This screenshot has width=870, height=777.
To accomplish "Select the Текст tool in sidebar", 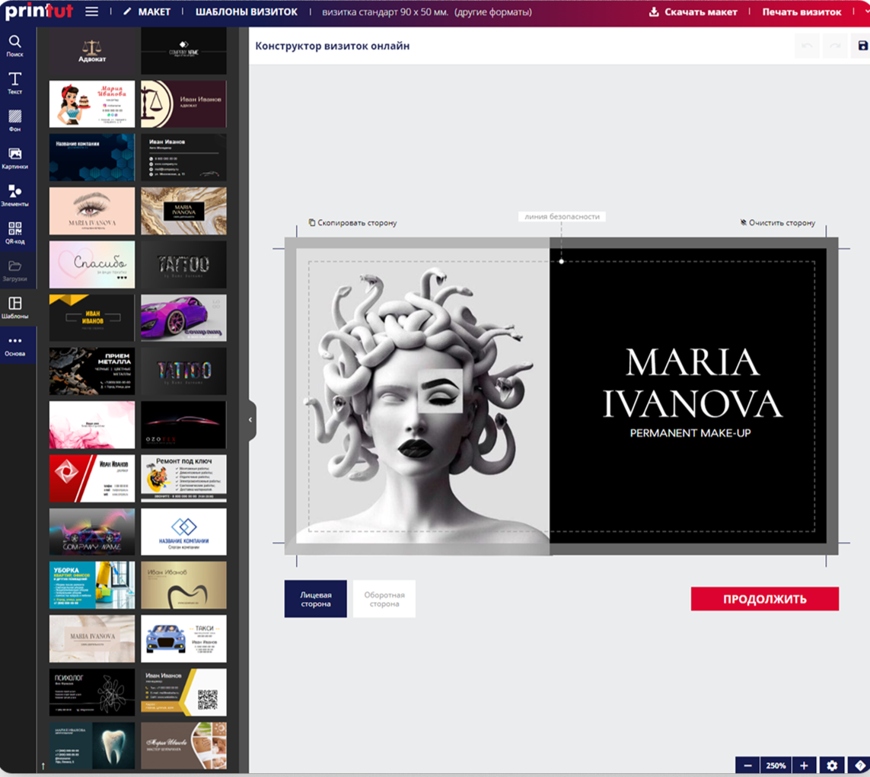I will click(15, 83).
